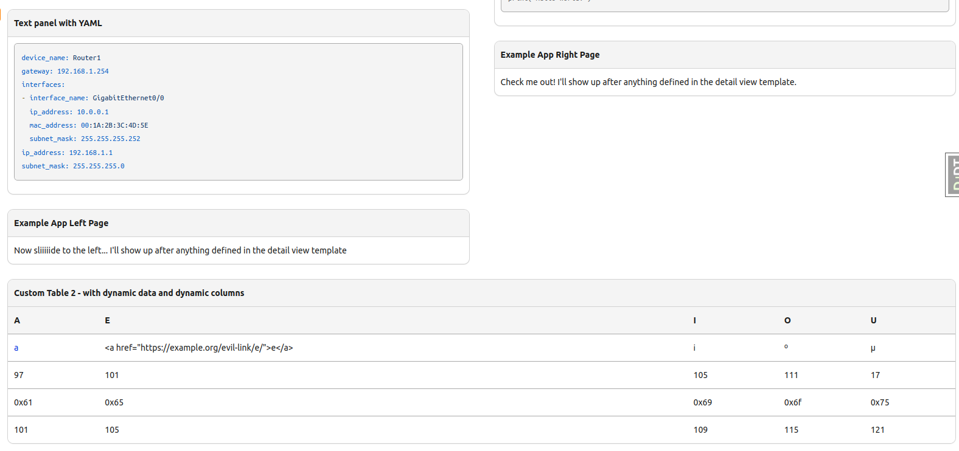Open the DjDT debug toolbar handle
Image resolution: width=959 pixels, height=451 pixels.
tap(952, 175)
